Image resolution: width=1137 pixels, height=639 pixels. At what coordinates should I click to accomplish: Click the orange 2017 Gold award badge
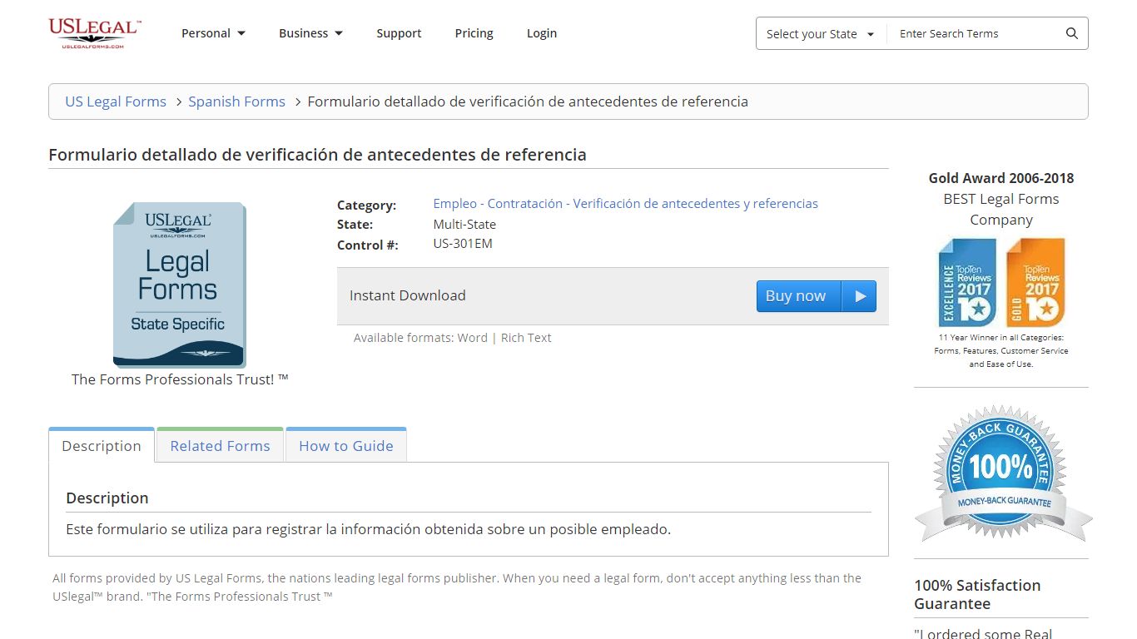1035,282
